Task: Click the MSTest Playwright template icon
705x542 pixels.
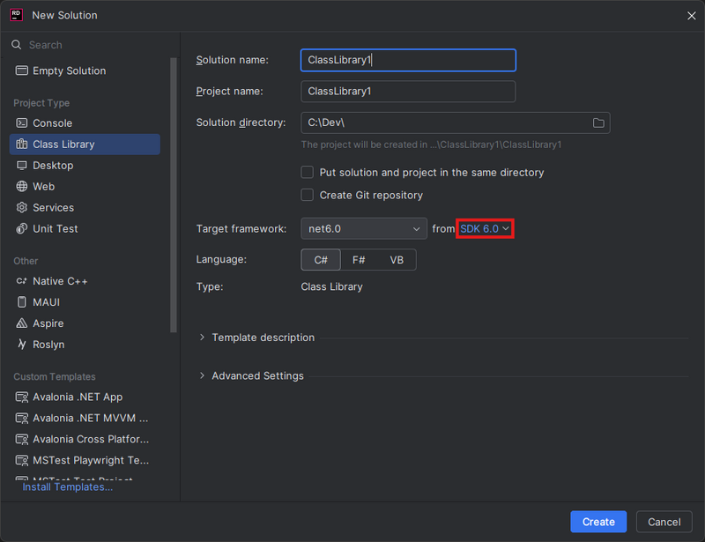Action: pyautogui.click(x=21, y=460)
